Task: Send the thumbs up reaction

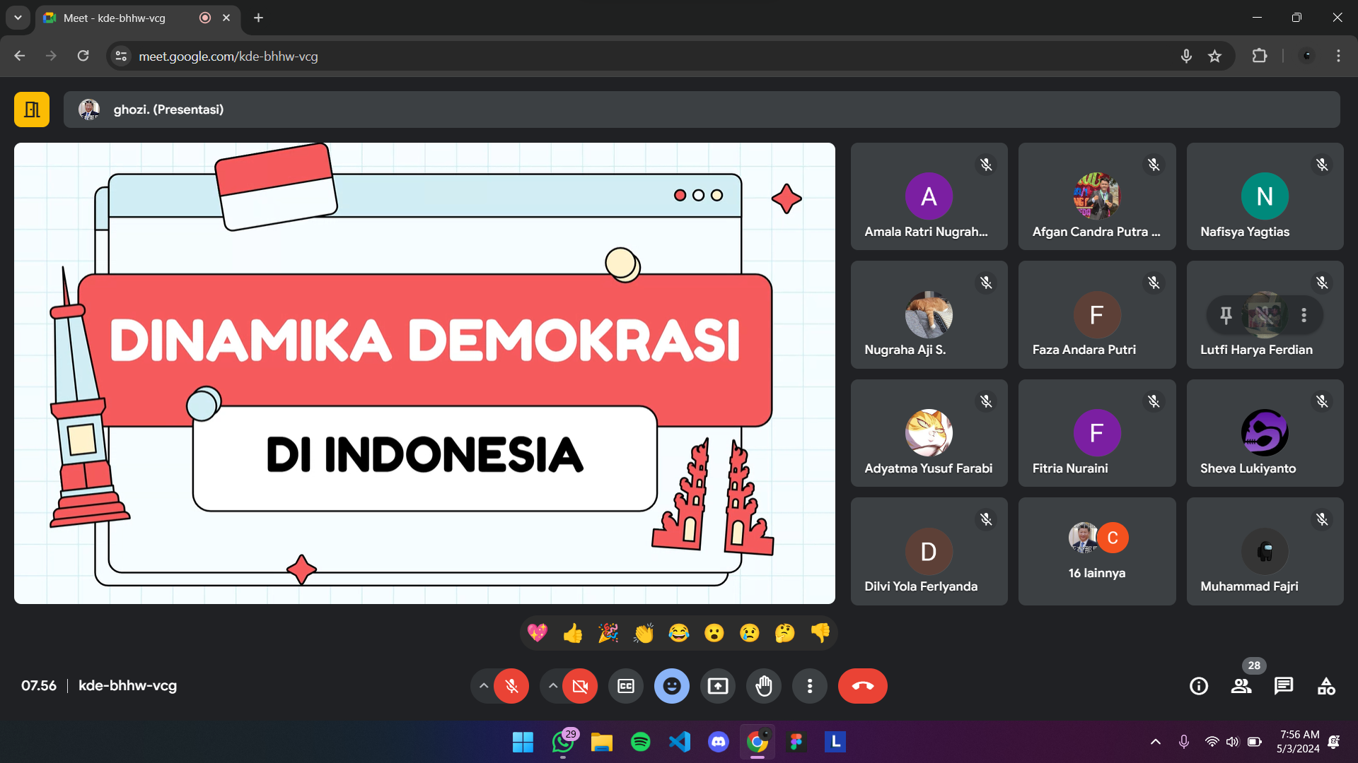Action: coord(573,633)
